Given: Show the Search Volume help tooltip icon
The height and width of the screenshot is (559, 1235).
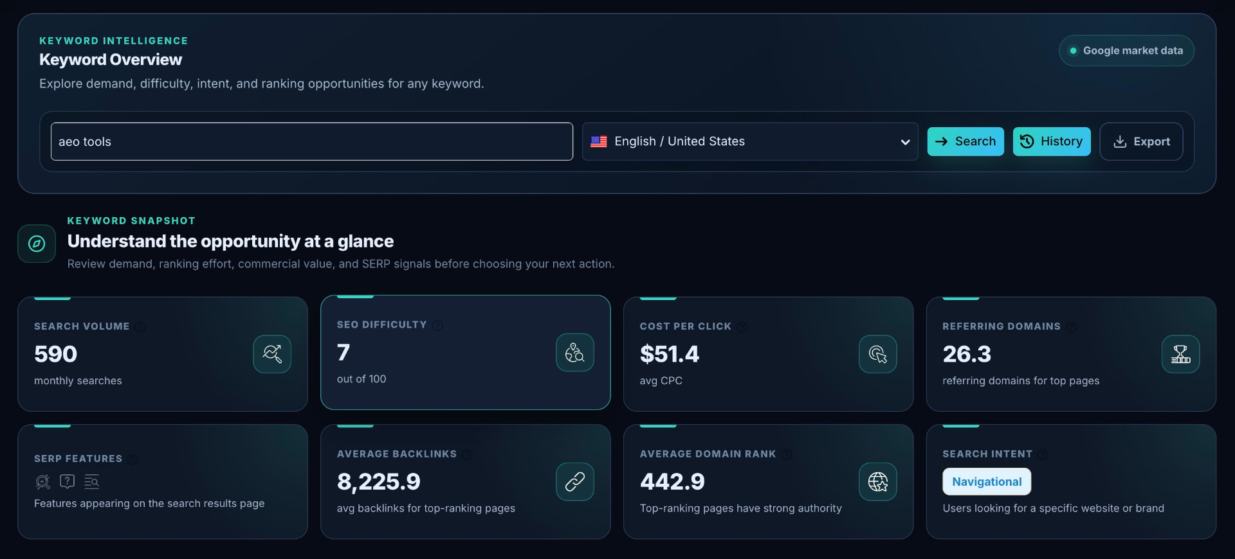Looking at the screenshot, I should [140, 327].
